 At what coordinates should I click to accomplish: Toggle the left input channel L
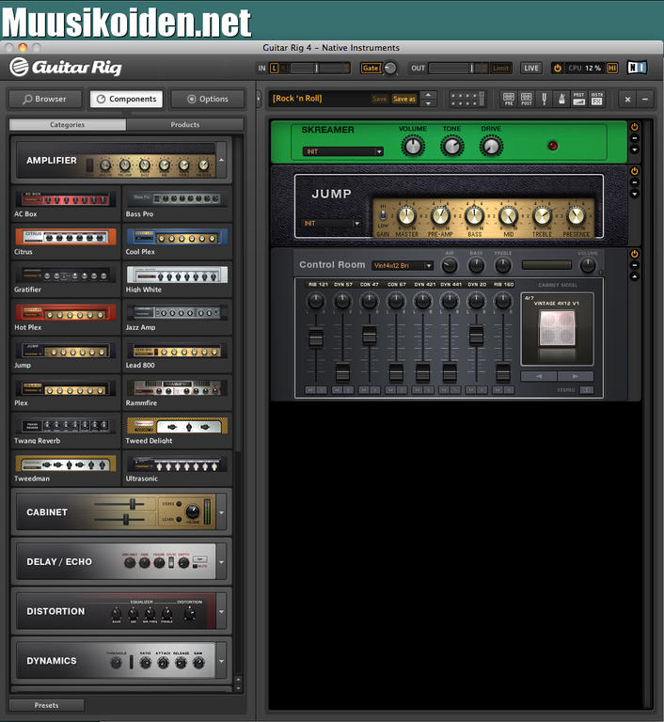pyautogui.click(x=275, y=68)
